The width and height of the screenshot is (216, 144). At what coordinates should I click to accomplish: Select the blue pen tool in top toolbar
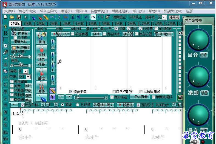33,18
